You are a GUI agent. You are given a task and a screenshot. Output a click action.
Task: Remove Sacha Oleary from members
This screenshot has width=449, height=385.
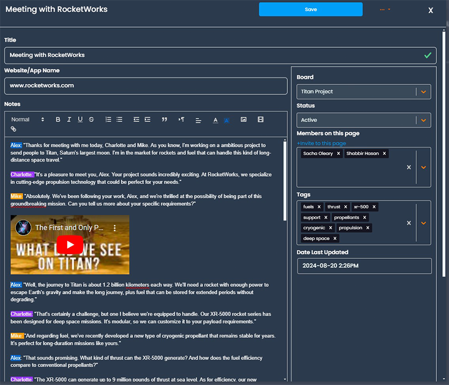338,154
